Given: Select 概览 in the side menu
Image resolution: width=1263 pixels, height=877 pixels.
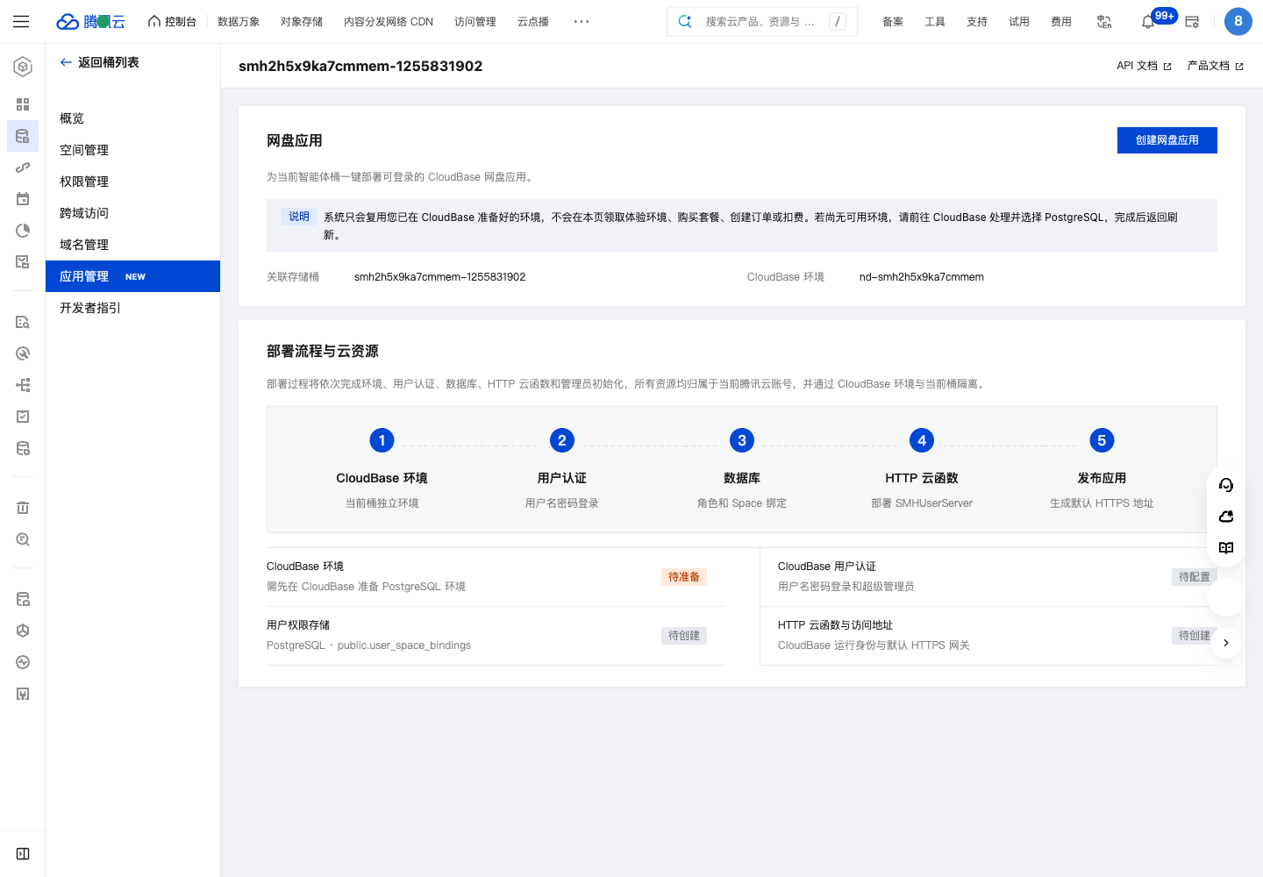Looking at the screenshot, I should pyautogui.click(x=133, y=118).
